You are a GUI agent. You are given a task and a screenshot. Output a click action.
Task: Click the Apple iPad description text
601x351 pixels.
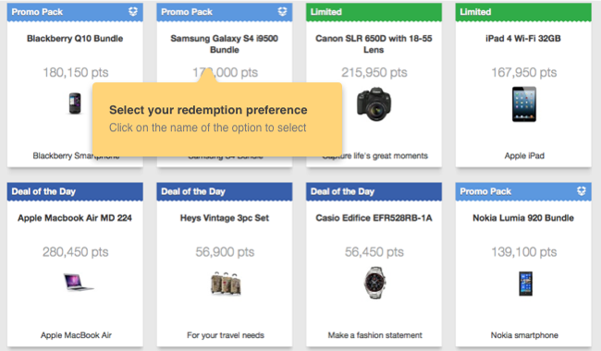(524, 156)
